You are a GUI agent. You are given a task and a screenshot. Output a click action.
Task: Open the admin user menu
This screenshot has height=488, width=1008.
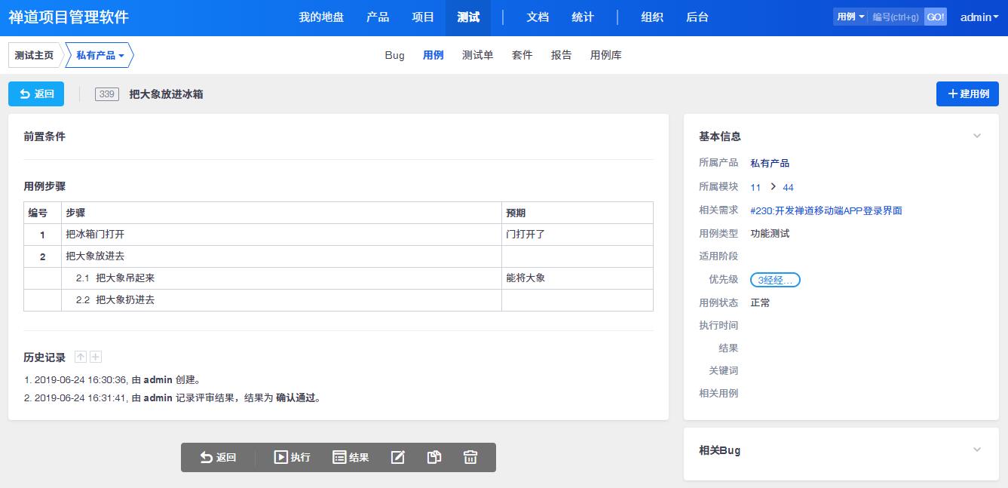pos(977,17)
